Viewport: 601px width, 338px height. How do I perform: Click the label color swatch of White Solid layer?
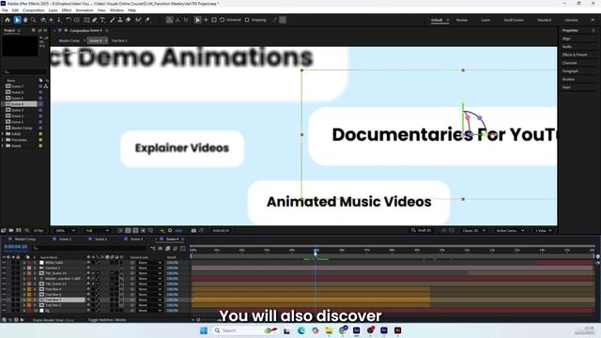[x=29, y=263]
